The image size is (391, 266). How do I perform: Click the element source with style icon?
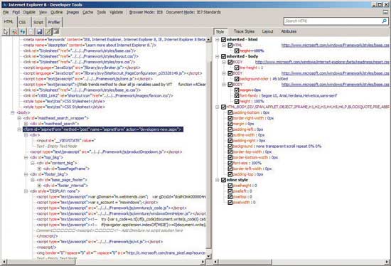56,32
